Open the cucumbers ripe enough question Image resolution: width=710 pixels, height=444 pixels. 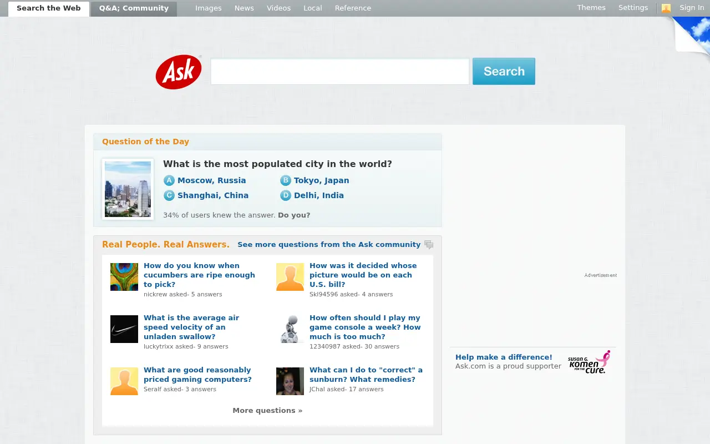(x=199, y=275)
